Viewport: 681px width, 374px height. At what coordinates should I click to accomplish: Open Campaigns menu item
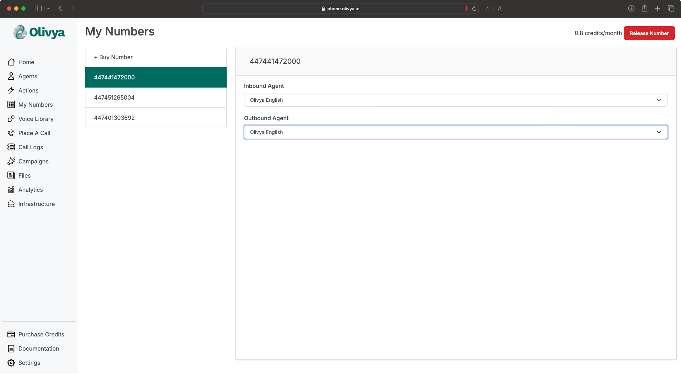click(x=33, y=161)
